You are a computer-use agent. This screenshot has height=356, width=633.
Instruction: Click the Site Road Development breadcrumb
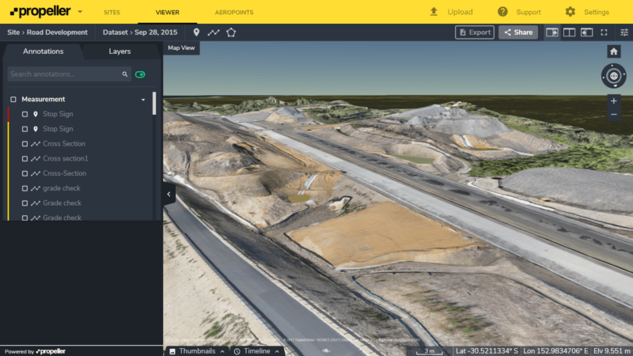click(x=47, y=32)
